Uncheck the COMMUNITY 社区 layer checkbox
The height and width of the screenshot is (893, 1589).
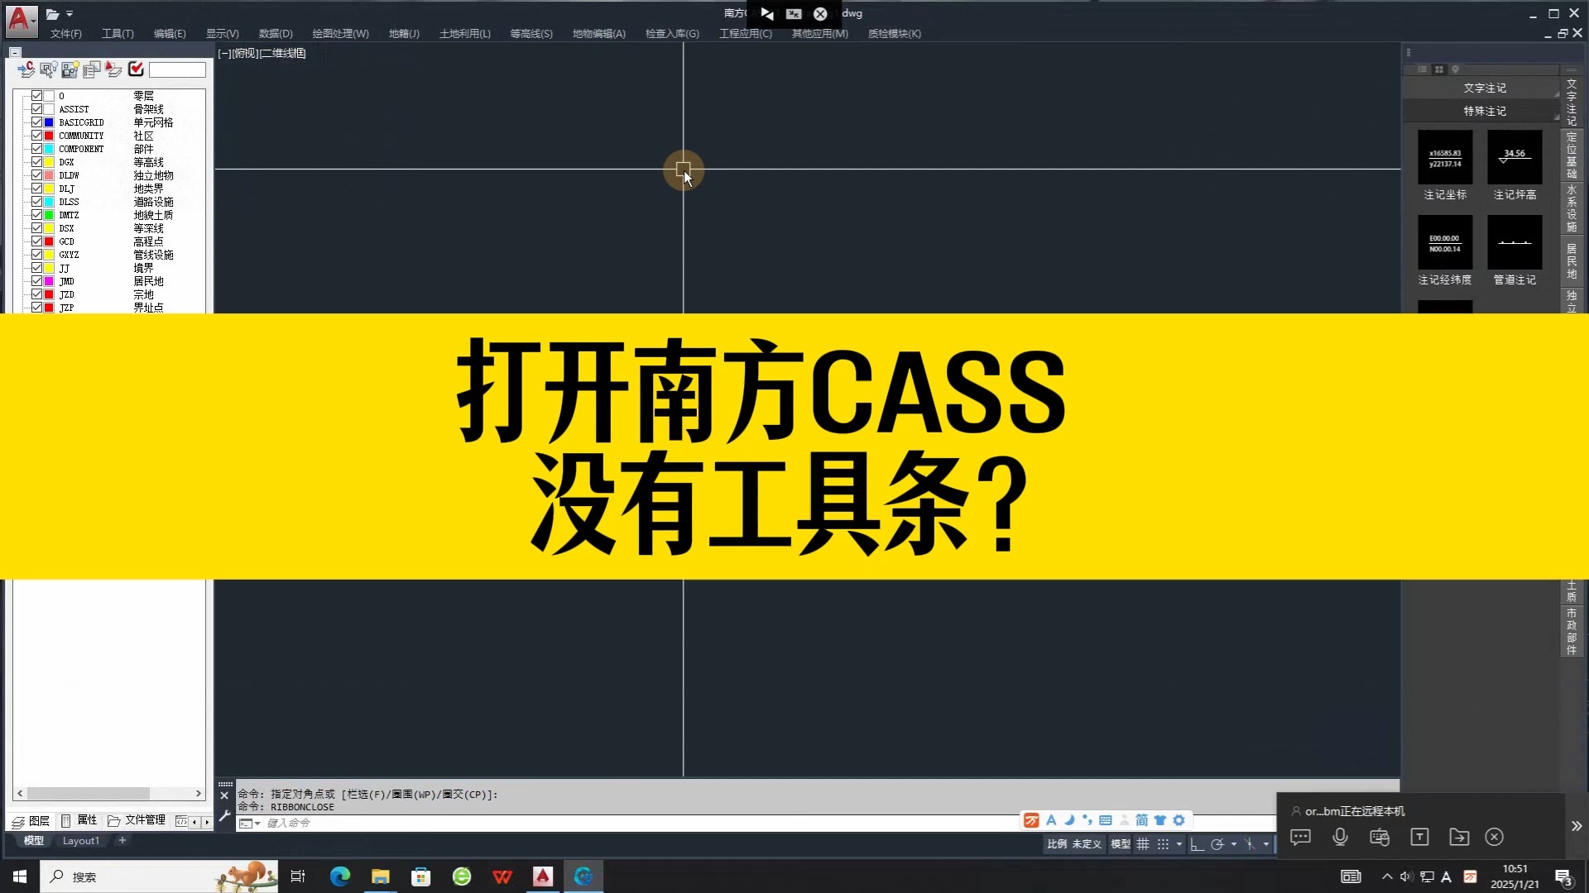point(37,135)
